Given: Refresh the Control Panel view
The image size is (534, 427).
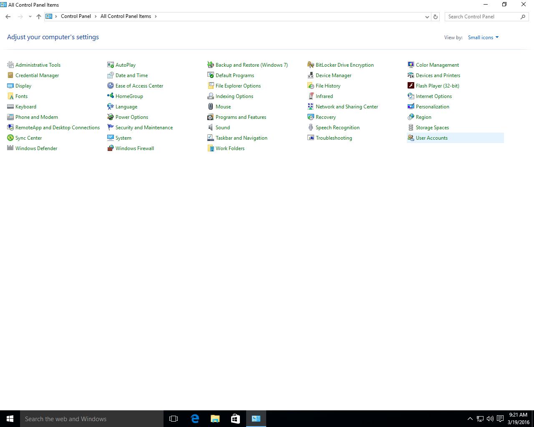Looking at the screenshot, I should (436, 17).
